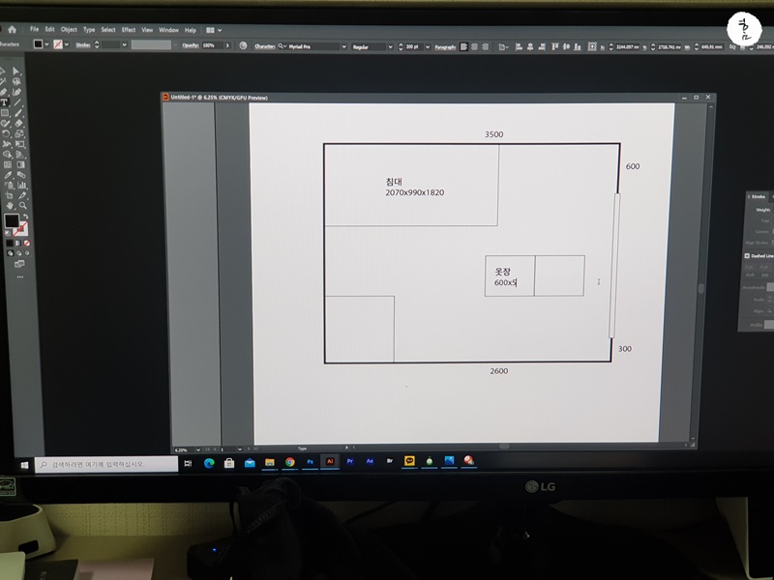Open the Type menu
The width and height of the screenshot is (774, 580).
(89, 30)
